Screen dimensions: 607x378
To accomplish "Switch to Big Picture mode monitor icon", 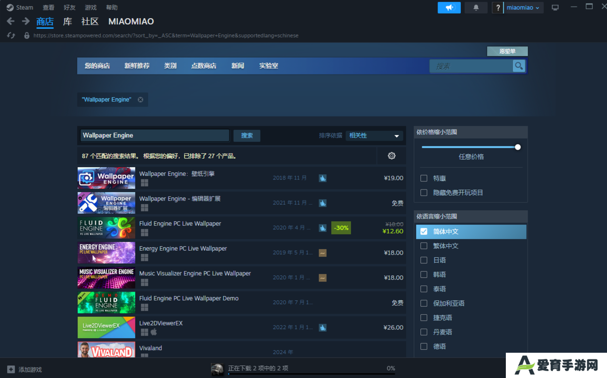I will pyautogui.click(x=555, y=8).
